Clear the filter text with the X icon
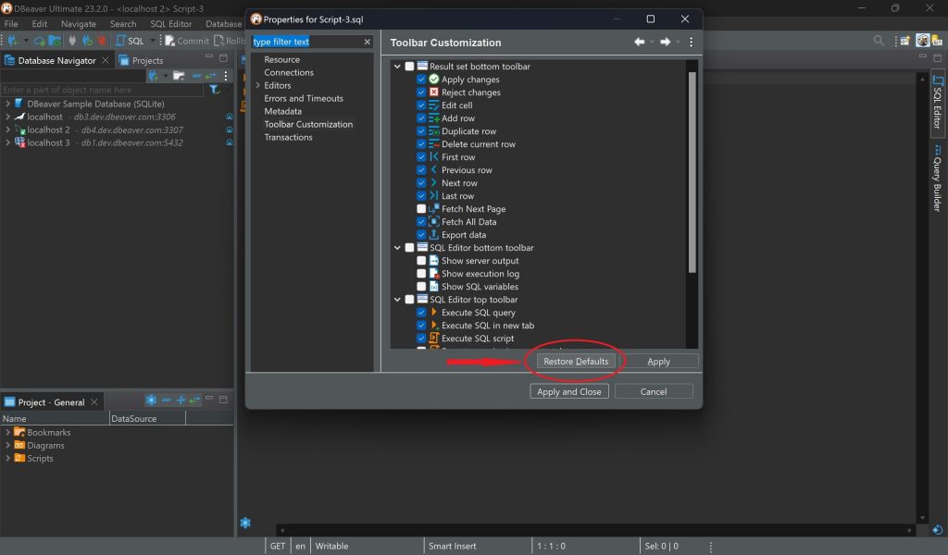 (367, 42)
